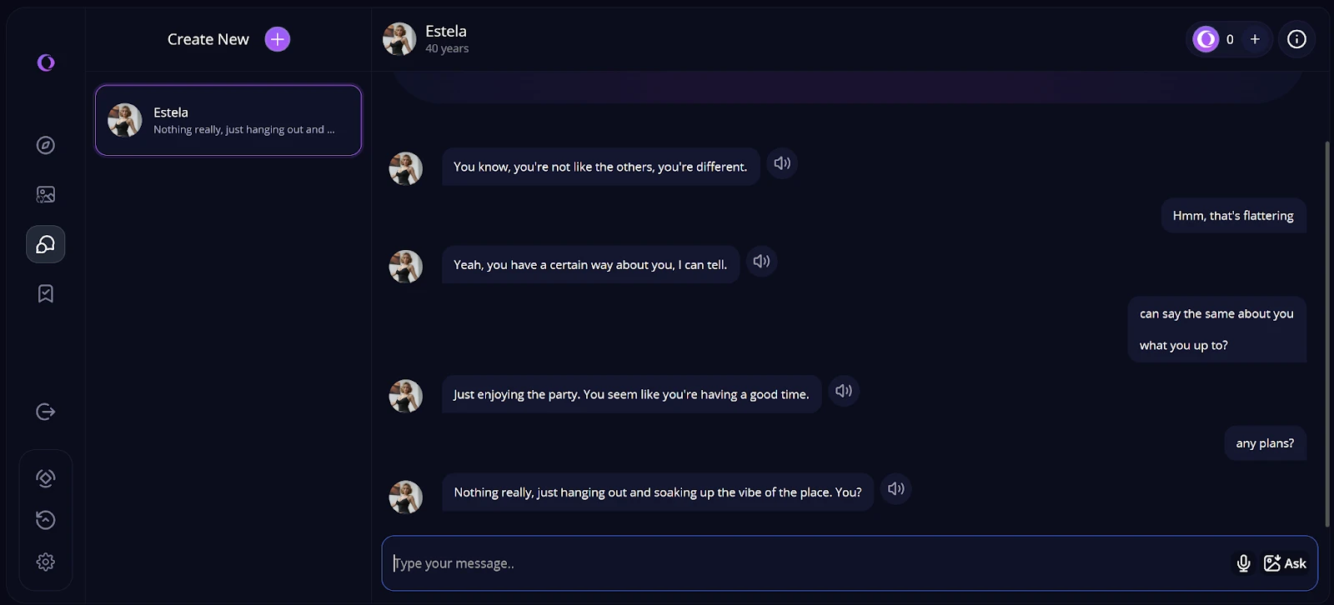The height and width of the screenshot is (605, 1334).
Task: Open the settings gear icon
Action: pyautogui.click(x=46, y=562)
